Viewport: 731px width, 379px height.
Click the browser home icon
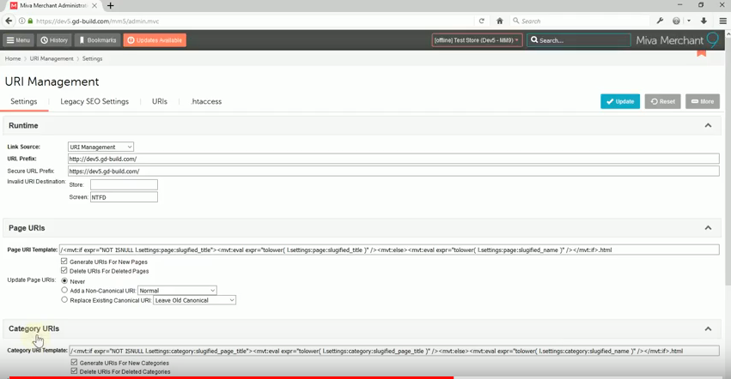click(499, 21)
